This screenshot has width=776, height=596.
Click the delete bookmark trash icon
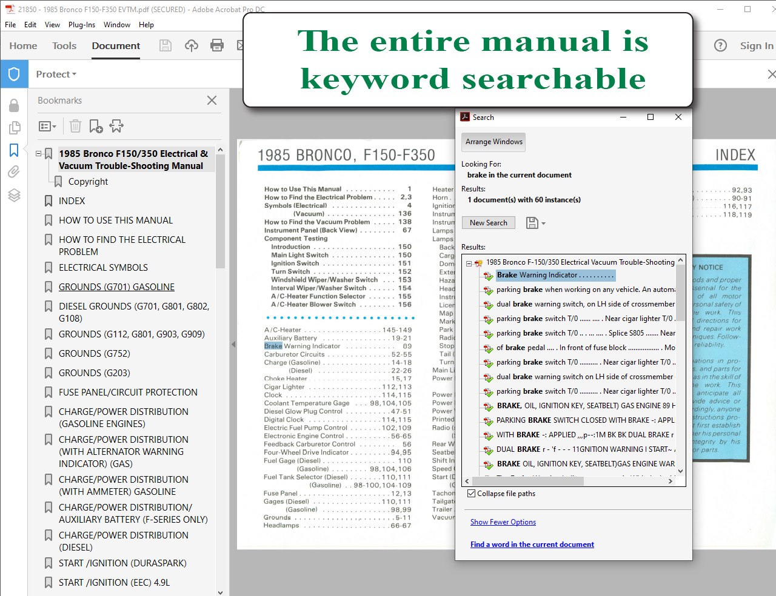click(75, 126)
